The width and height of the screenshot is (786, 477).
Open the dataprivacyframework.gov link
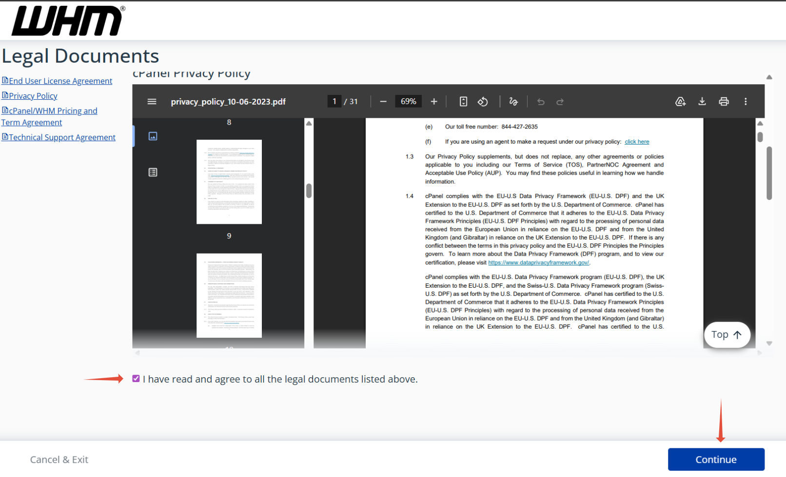(x=538, y=262)
